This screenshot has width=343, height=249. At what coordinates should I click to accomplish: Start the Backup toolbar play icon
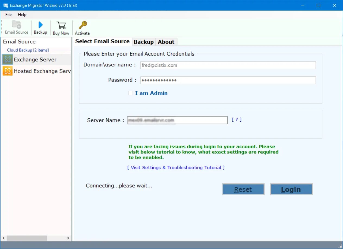coord(40,25)
